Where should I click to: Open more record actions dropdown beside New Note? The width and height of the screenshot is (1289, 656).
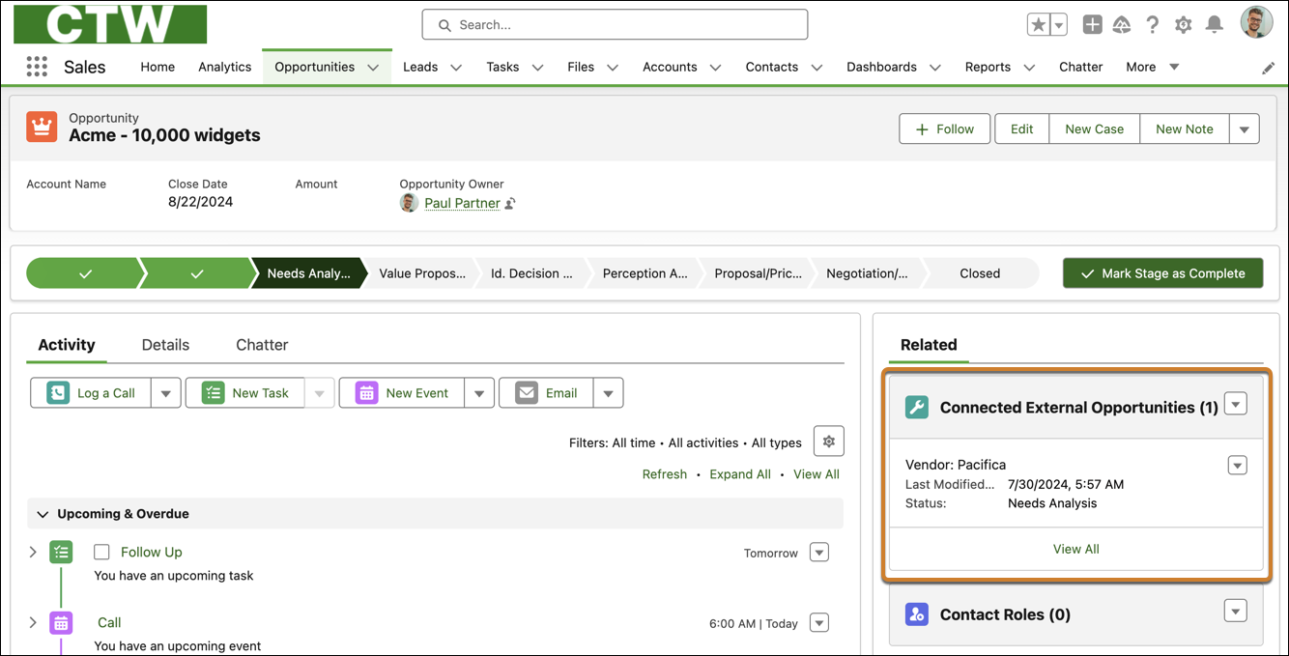pos(1245,128)
